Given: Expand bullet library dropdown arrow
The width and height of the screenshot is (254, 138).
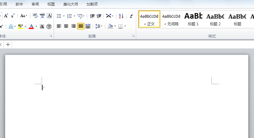Looking at the screenshot, I should pos(64,16).
